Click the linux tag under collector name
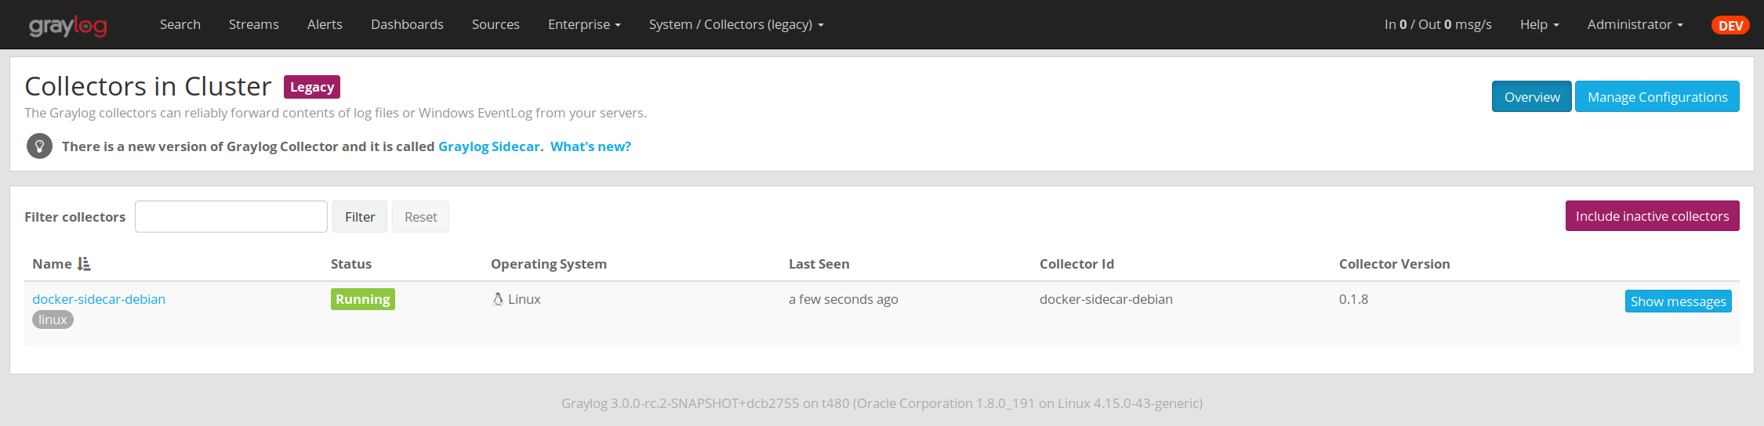1764x426 pixels. coord(53,319)
